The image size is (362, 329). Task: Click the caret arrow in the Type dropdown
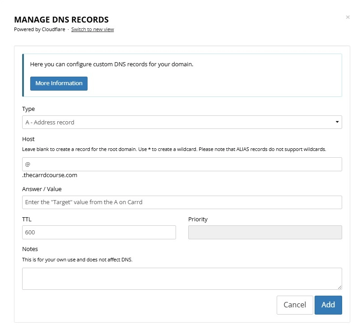[x=337, y=122]
